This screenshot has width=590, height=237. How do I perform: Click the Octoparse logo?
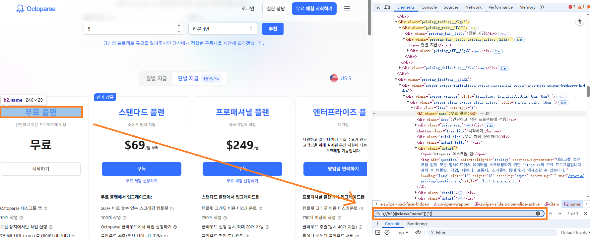pyautogui.click(x=36, y=9)
